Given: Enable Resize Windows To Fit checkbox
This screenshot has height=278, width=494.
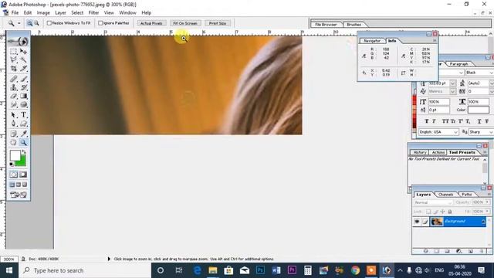Looking at the screenshot, I should click(49, 23).
